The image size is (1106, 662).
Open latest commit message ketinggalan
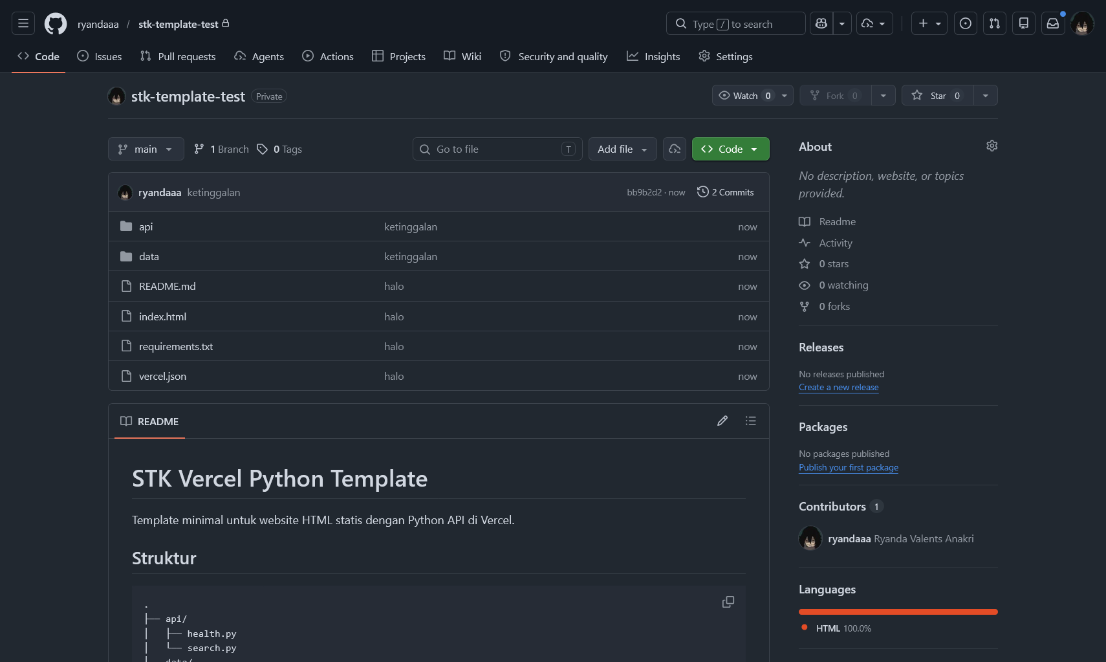pyautogui.click(x=213, y=192)
